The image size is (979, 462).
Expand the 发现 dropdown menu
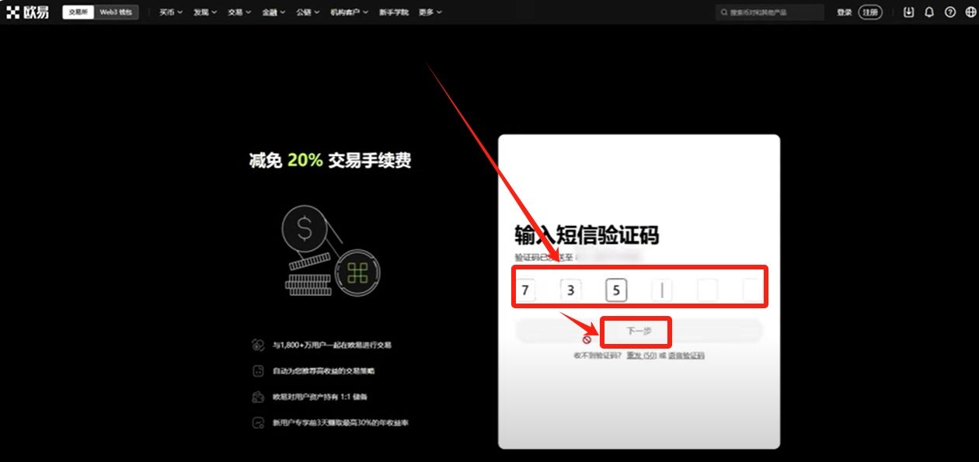point(205,12)
